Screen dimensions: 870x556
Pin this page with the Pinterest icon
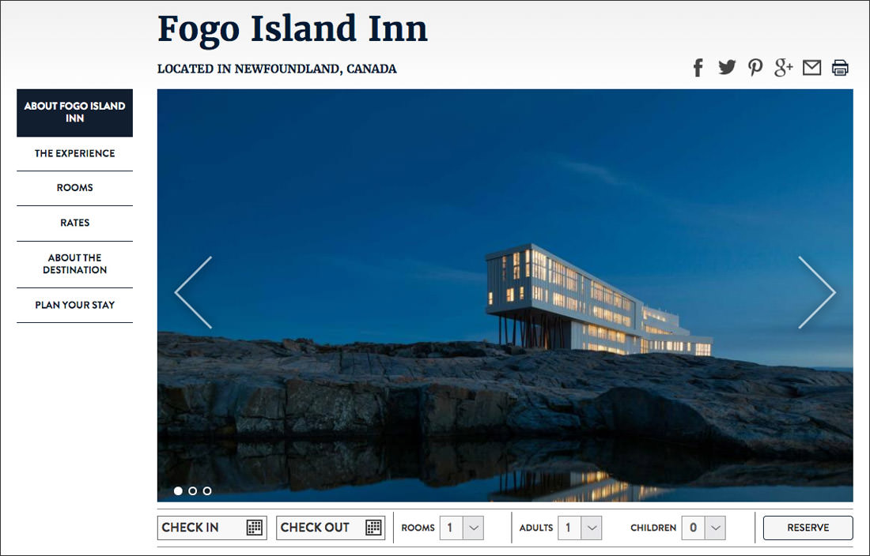[755, 68]
